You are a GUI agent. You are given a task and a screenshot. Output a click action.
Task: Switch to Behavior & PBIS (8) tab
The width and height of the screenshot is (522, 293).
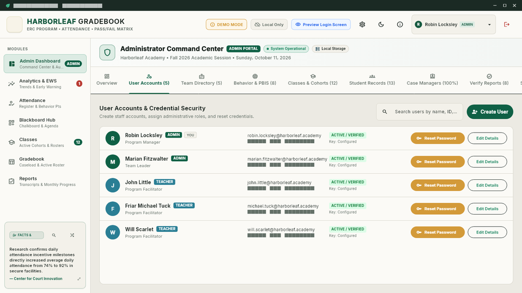(255, 80)
